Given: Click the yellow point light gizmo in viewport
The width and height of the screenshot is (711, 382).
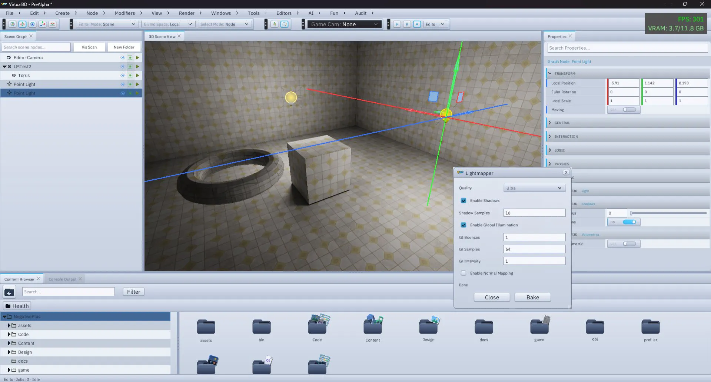Looking at the screenshot, I should (x=291, y=97).
